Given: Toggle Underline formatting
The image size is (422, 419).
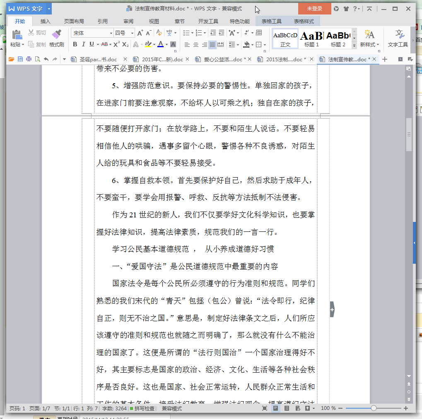Looking at the screenshot, I should click(92, 44).
